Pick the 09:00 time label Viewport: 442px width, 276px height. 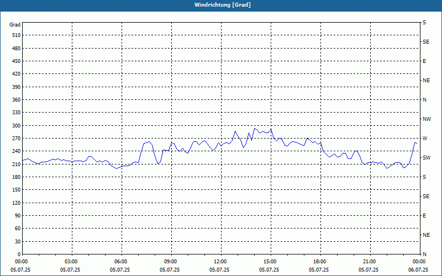[x=170, y=261]
